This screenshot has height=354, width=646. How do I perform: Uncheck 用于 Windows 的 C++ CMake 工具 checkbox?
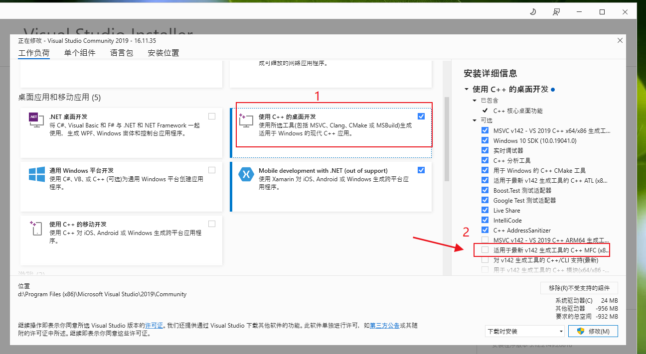coord(485,170)
